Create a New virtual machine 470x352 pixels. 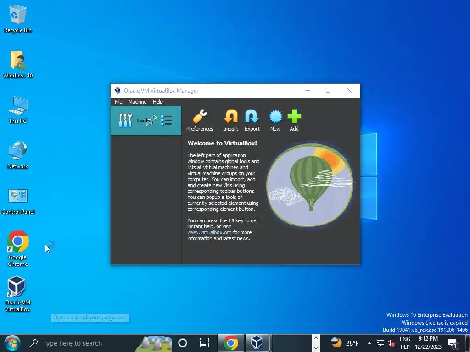click(275, 117)
